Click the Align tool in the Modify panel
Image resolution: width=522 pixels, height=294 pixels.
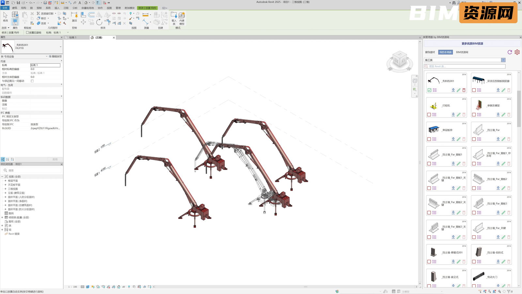point(83,15)
